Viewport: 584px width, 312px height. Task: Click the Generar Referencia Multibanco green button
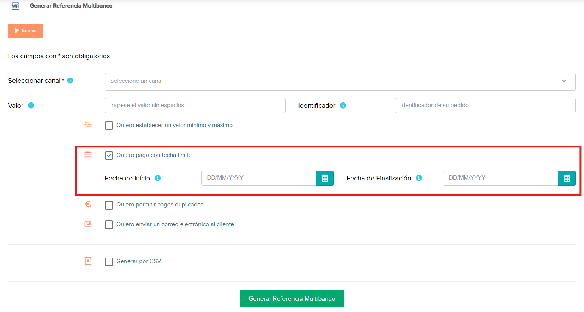pyautogui.click(x=292, y=299)
